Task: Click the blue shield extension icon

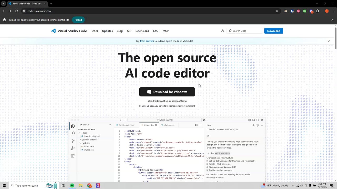Action: (292, 11)
